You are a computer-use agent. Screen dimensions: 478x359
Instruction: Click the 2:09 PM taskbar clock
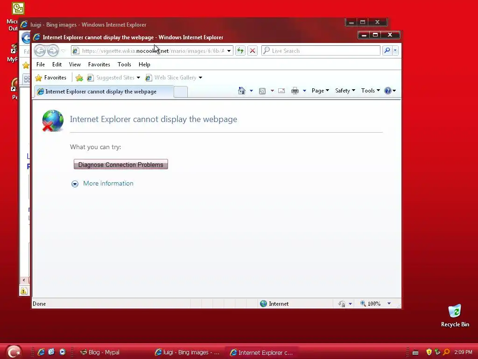tap(463, 352)
